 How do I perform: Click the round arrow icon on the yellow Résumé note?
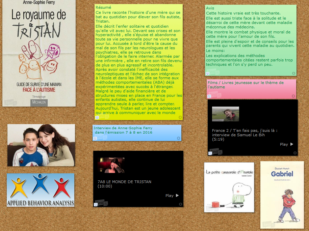180,117
